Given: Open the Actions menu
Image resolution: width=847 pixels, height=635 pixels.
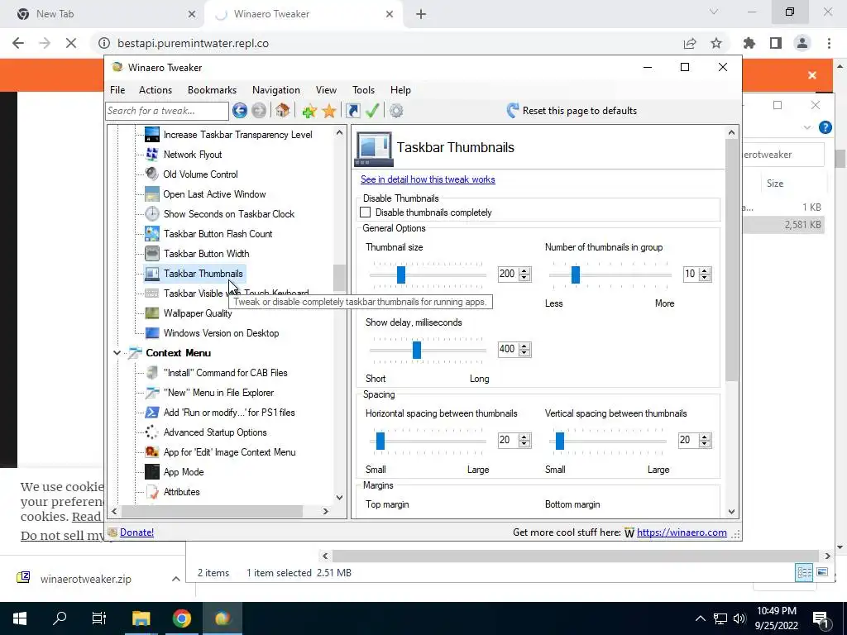Looking at the screenshot, I should click(156, 90).
